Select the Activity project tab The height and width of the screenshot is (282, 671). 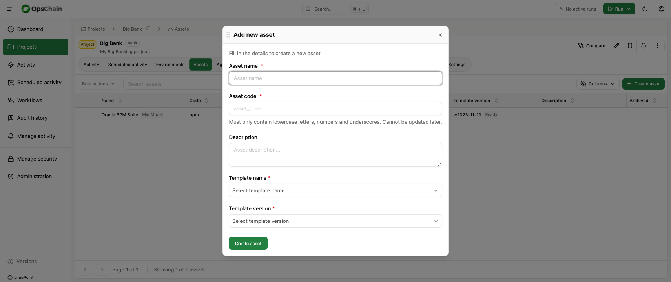pos(91,65)
